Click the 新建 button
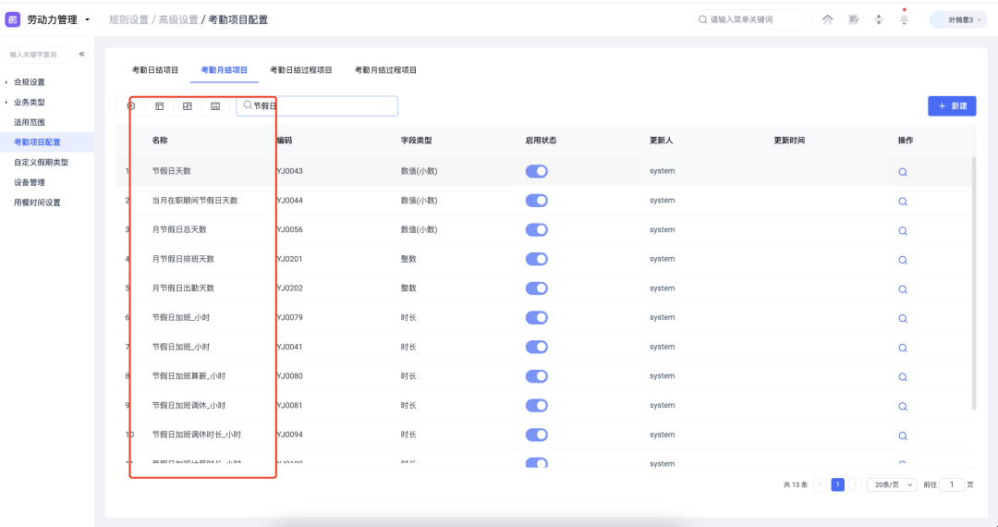This screenshot has height=527, width=998. coord(952,106)
